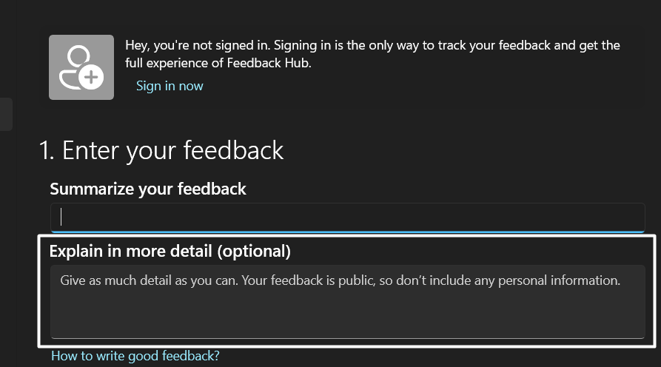Image resolution: width=661 pixels, height=367 pixels.
Task: Click the blue focus underline under the summary field
Action: click(348, 231)
